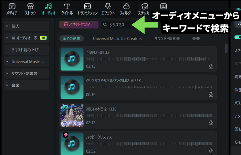The width and height of the screenshot is (241, 155).
Task: Open the メディア (Media) tab
Action: 12,9
